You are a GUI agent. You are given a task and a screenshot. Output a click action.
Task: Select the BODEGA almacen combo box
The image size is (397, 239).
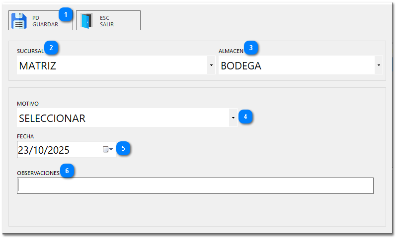(296, 65)
